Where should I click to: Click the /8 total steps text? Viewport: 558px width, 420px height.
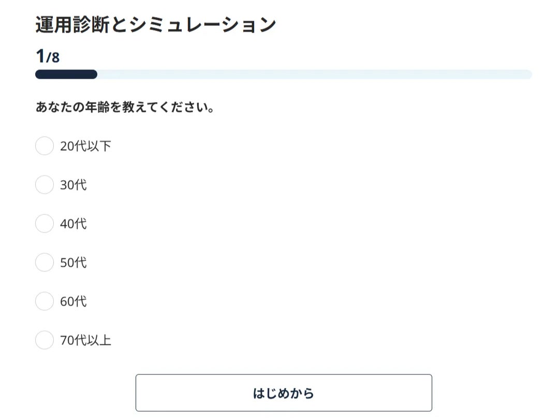53,57
